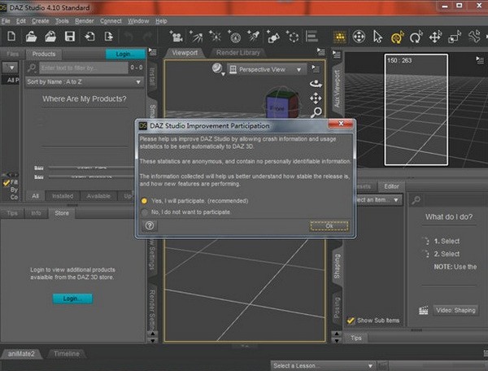
Task: Open the Edit menu
Action: [x=21, y=21]
